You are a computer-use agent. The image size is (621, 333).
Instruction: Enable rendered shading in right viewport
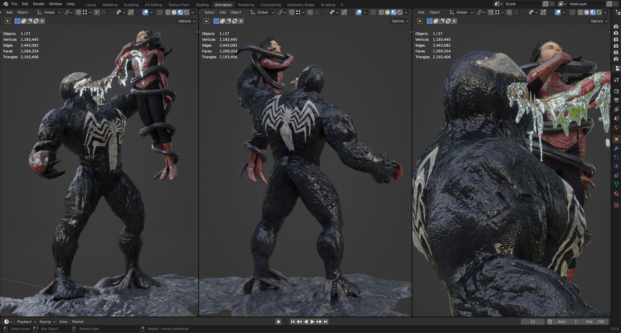click(x=599, y=12)
